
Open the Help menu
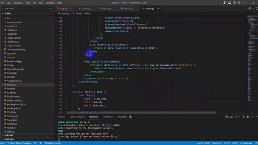[x=60, y=3]
